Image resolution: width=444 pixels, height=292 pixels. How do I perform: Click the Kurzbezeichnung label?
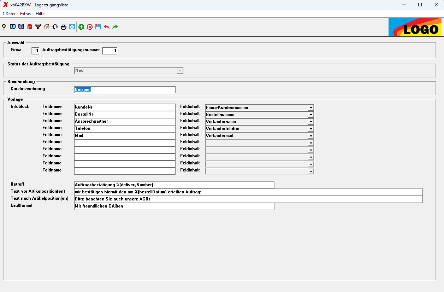click(28, 89)
